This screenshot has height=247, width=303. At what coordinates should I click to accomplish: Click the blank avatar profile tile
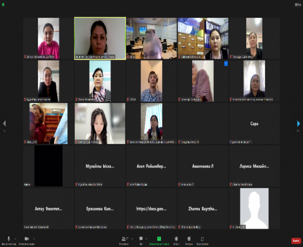254,209
